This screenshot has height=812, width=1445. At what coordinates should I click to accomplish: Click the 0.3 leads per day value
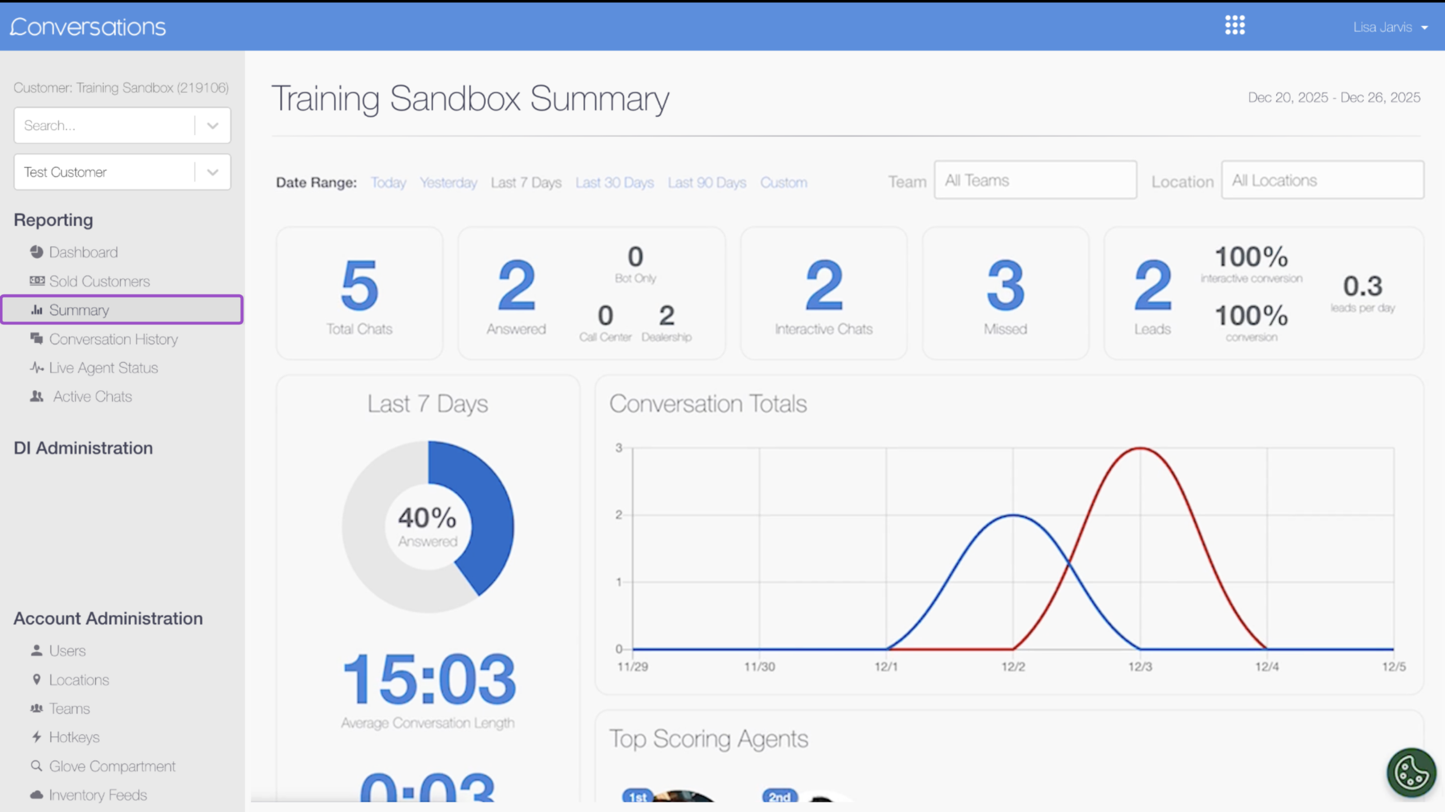[x=1363, y=286]
